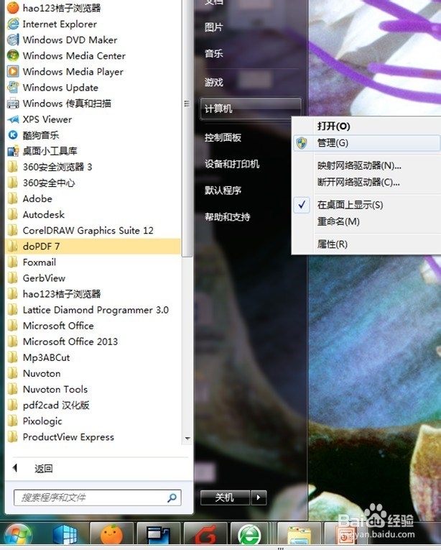
Task: Click 360安全浏览器 3 folder icon
Action: pyautogui.click(x=13, y=167)
